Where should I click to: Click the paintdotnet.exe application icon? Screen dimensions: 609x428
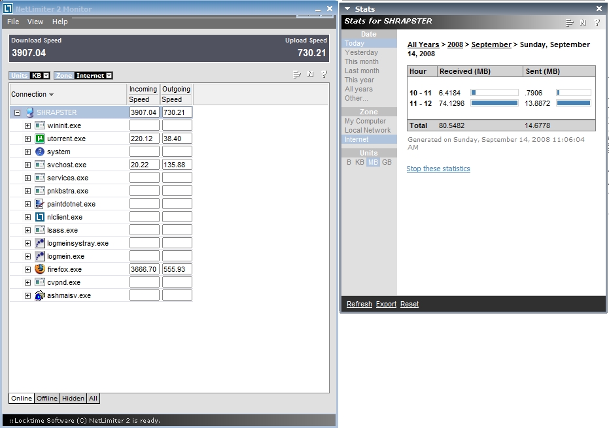(39, 204)
